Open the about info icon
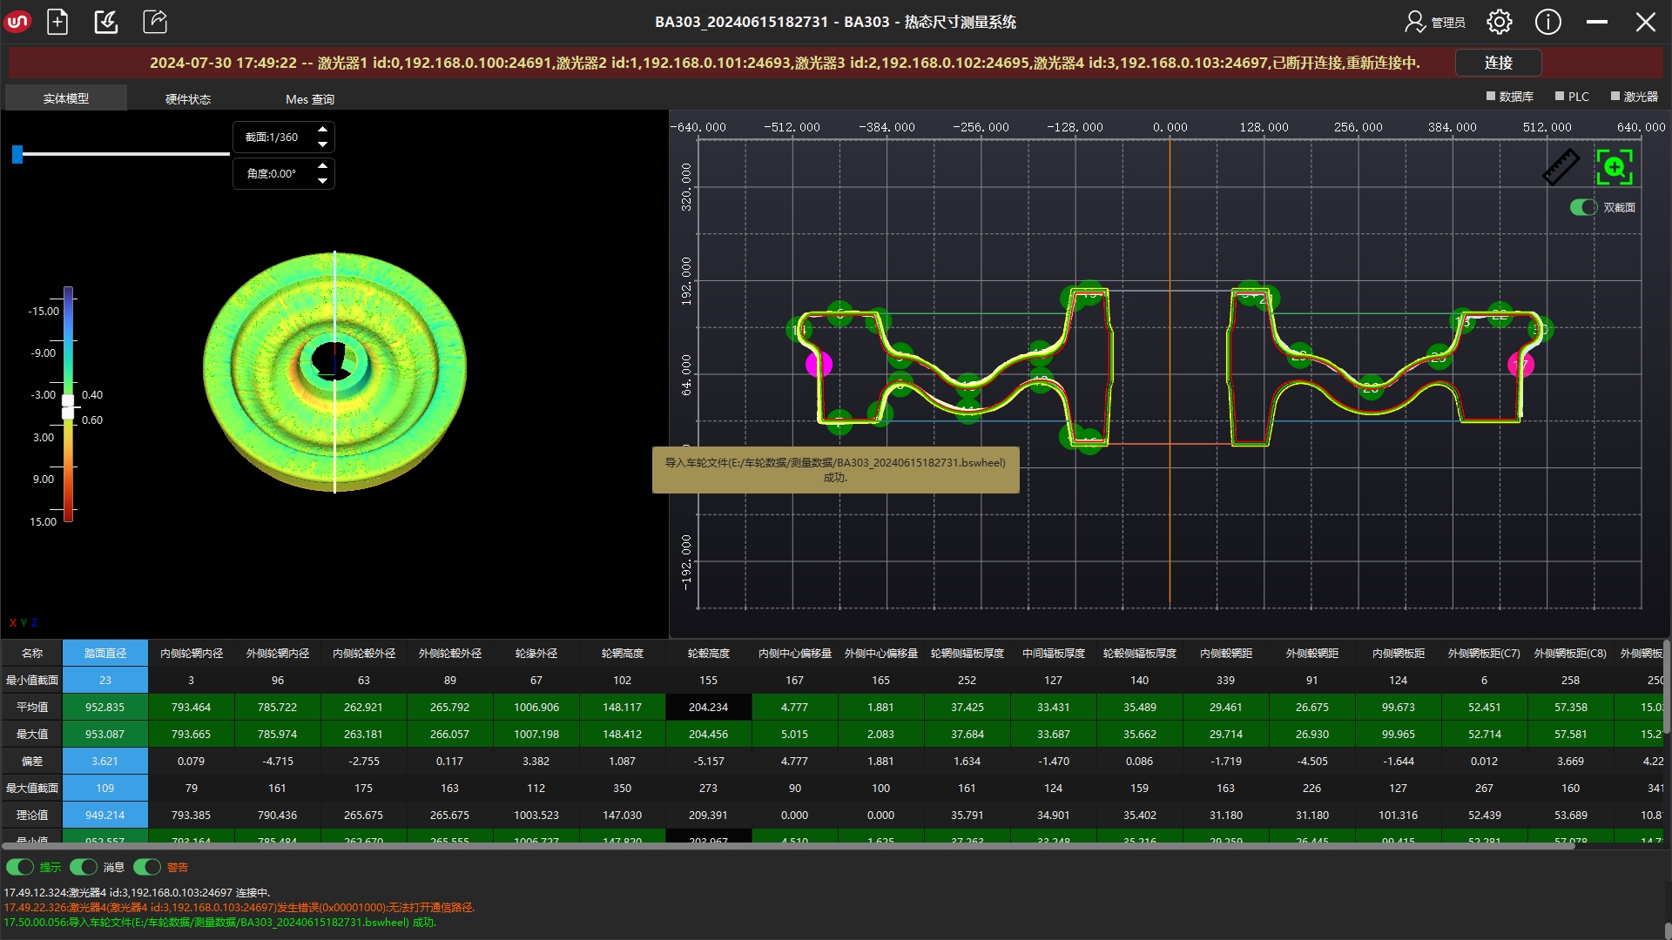The image size is (1672, 940). coord(1547,22)
